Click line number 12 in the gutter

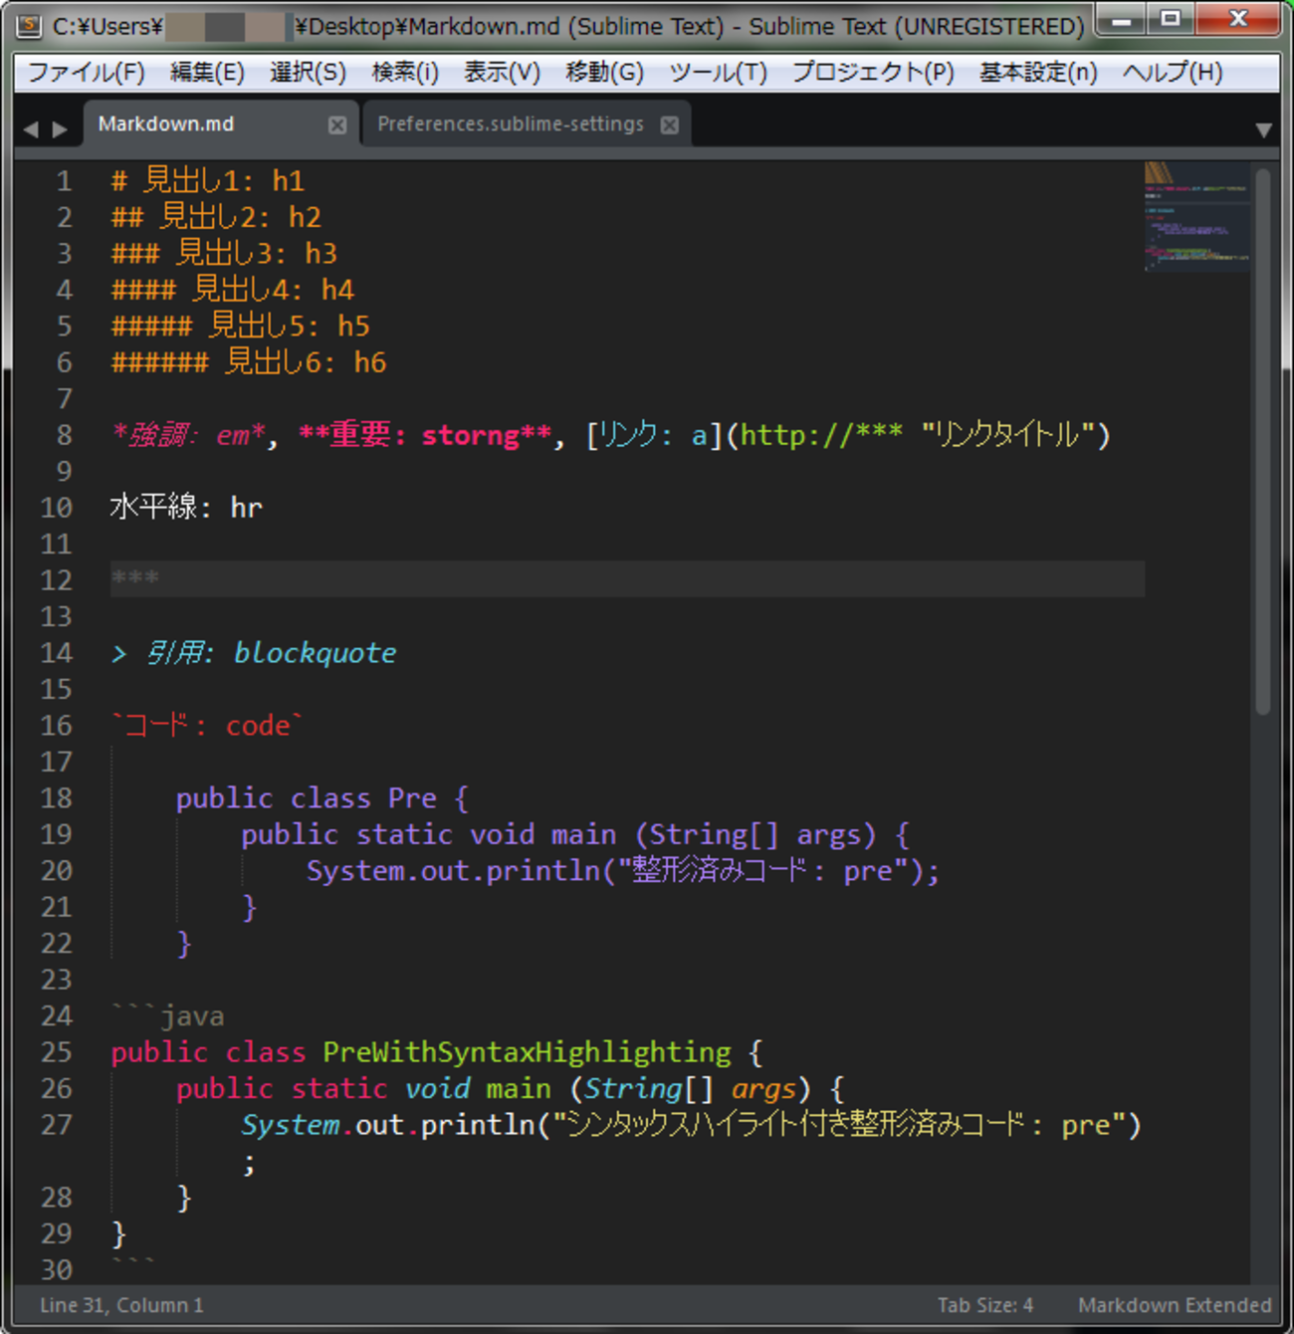[x=57, y=580]
